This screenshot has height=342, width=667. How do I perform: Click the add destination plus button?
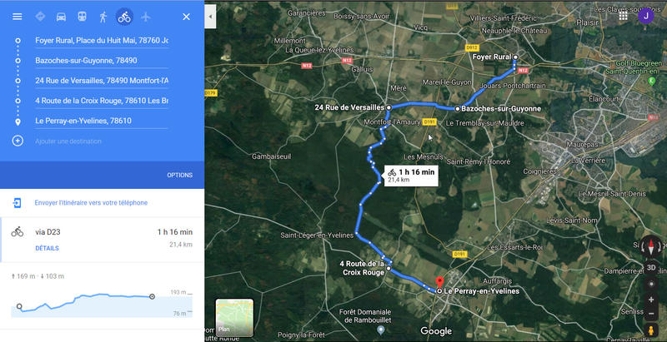pyautogui.click(x=18, y=141)
